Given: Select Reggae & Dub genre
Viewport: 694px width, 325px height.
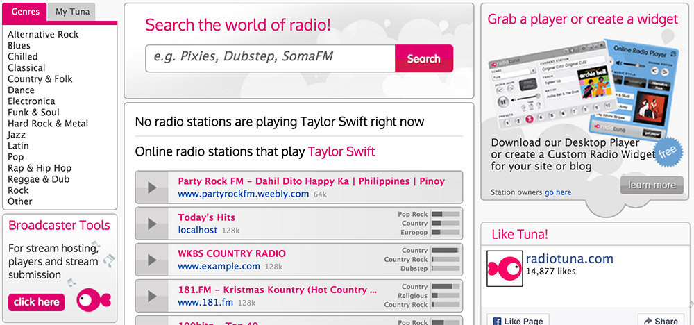Looking at the screenshot, I should (38, 179).
